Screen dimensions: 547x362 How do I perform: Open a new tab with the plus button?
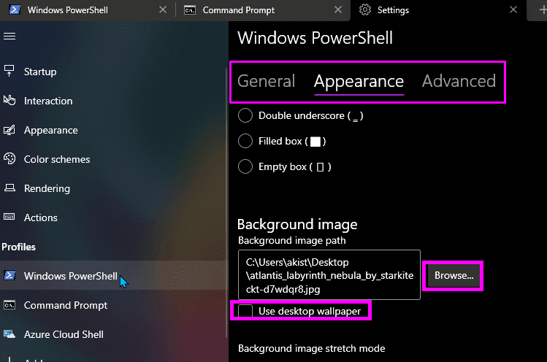(x=543, y=9)
